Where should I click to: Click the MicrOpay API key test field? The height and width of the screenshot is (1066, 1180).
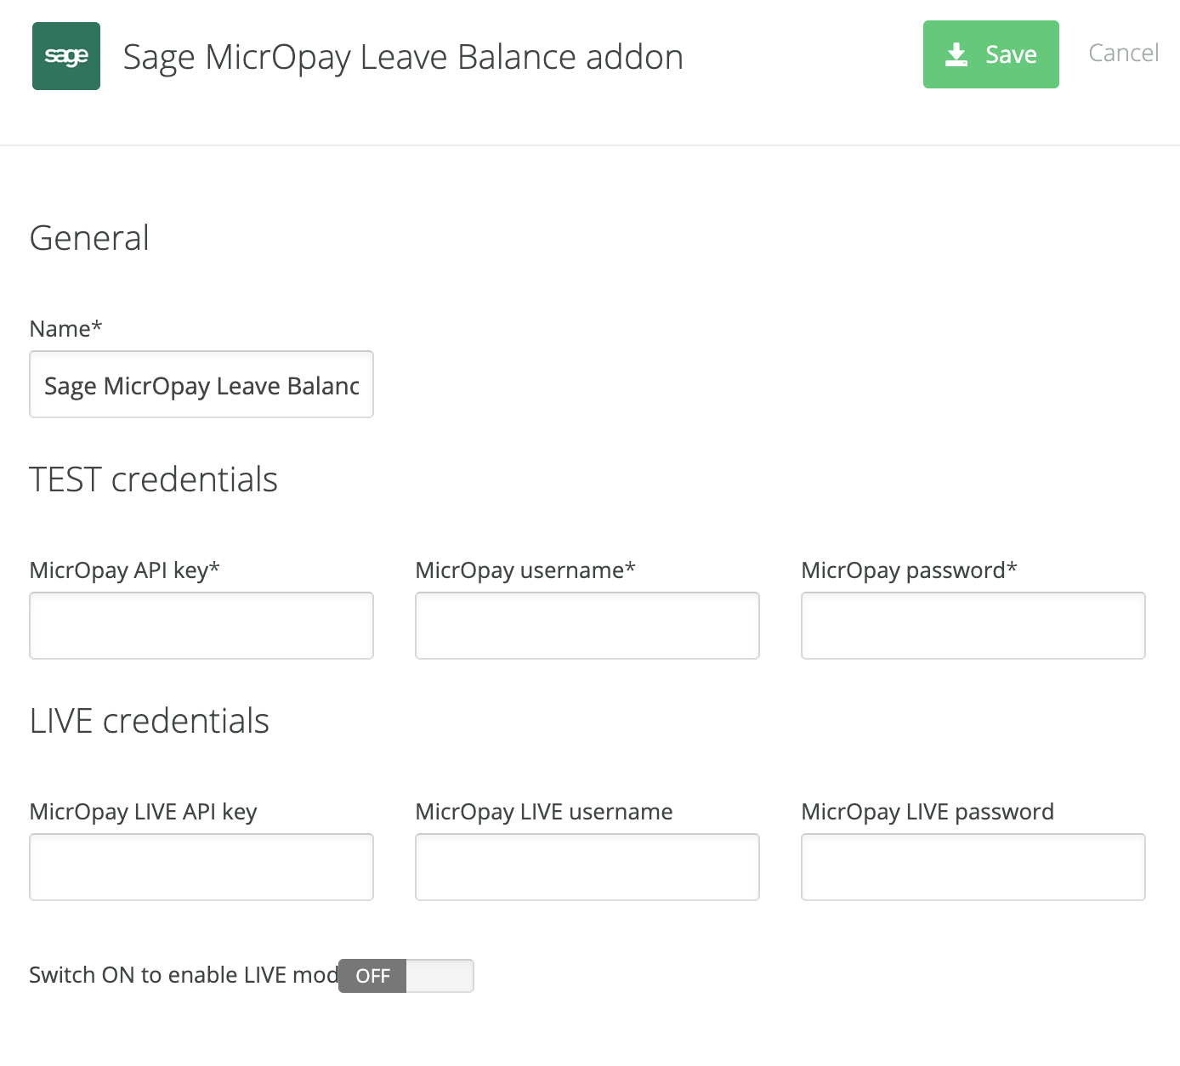click(201, 626)
